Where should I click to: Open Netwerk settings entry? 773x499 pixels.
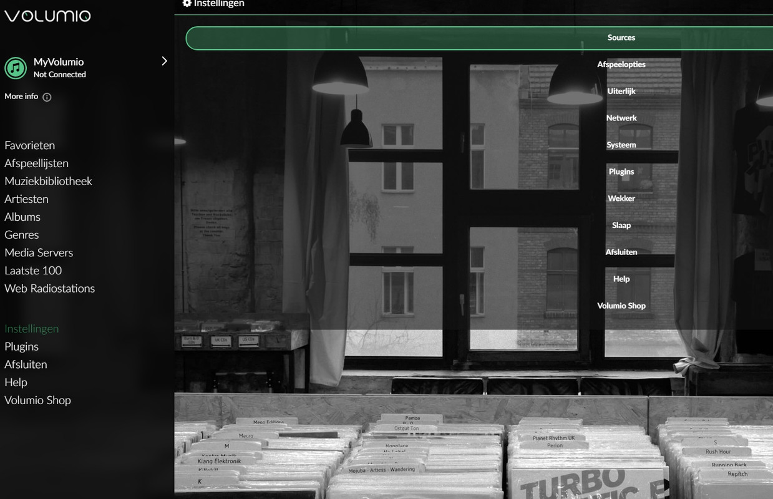click(x=621, y=119)
